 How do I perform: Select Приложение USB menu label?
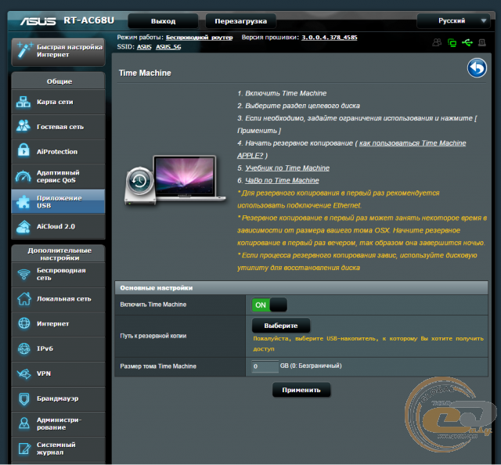click(x=59, y=202)
